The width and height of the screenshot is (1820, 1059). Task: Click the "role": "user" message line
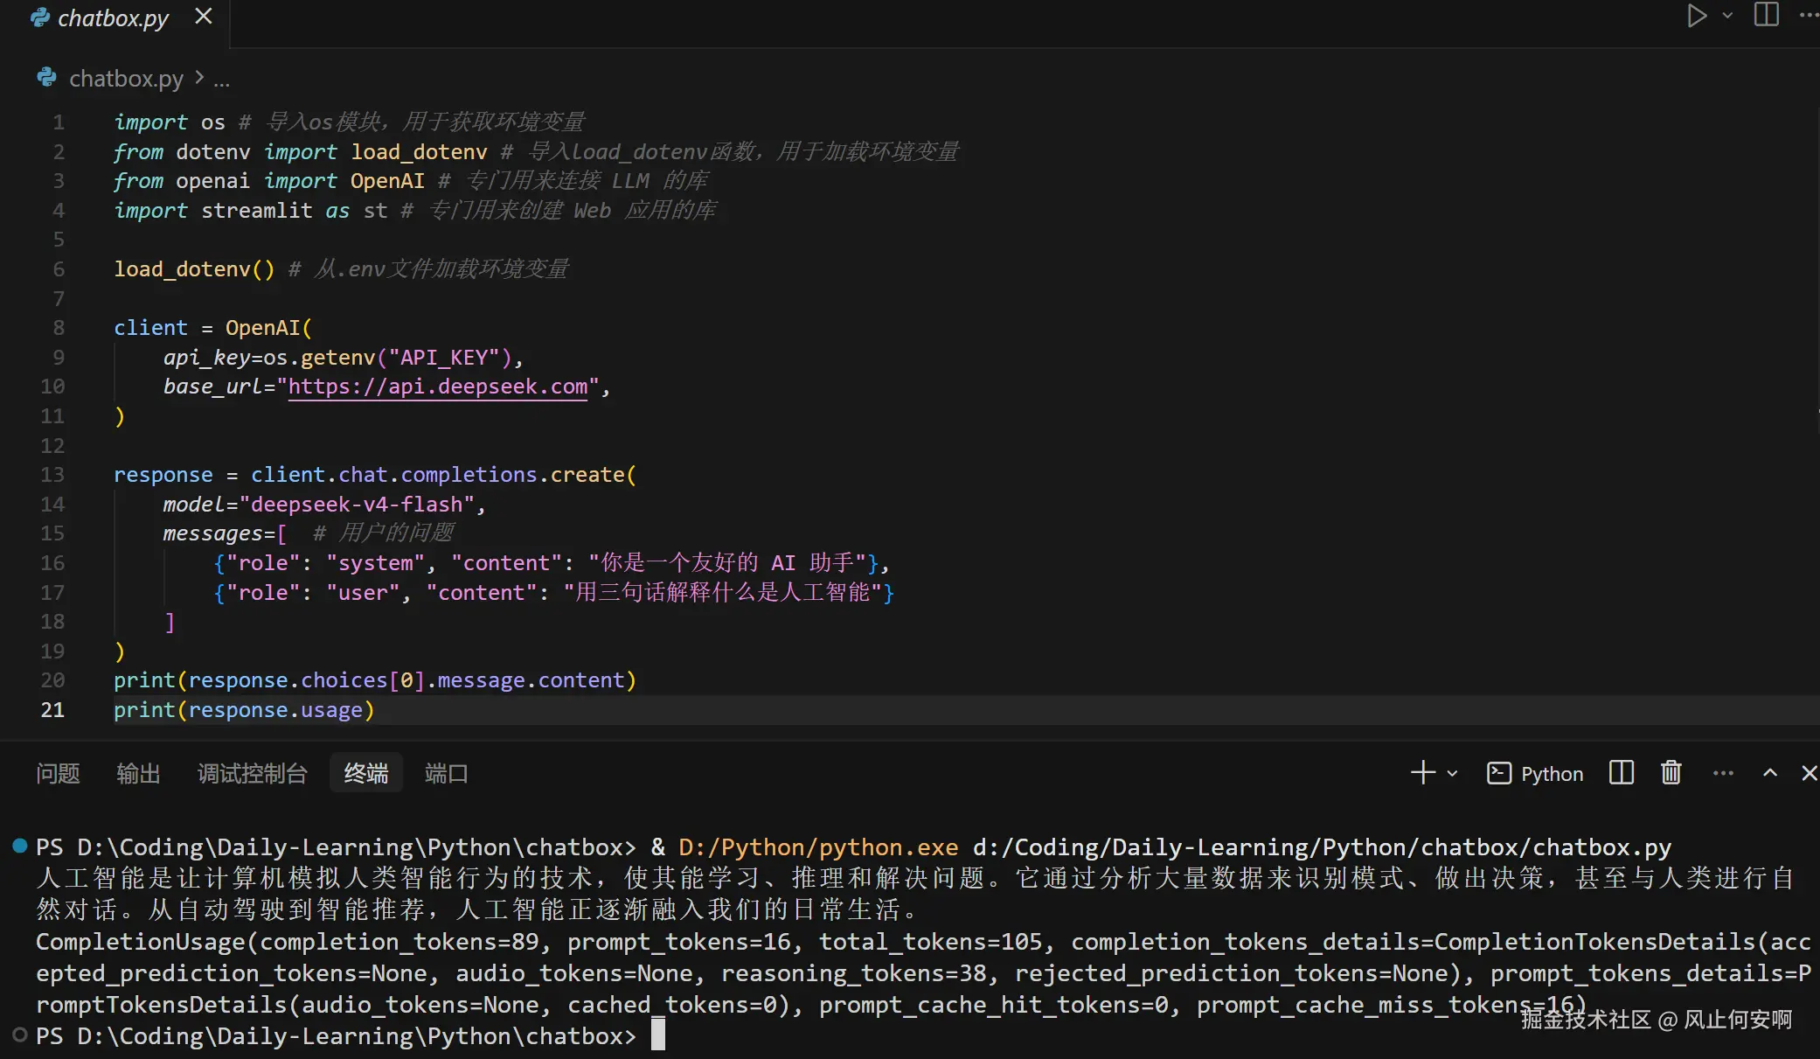(553, 593)
